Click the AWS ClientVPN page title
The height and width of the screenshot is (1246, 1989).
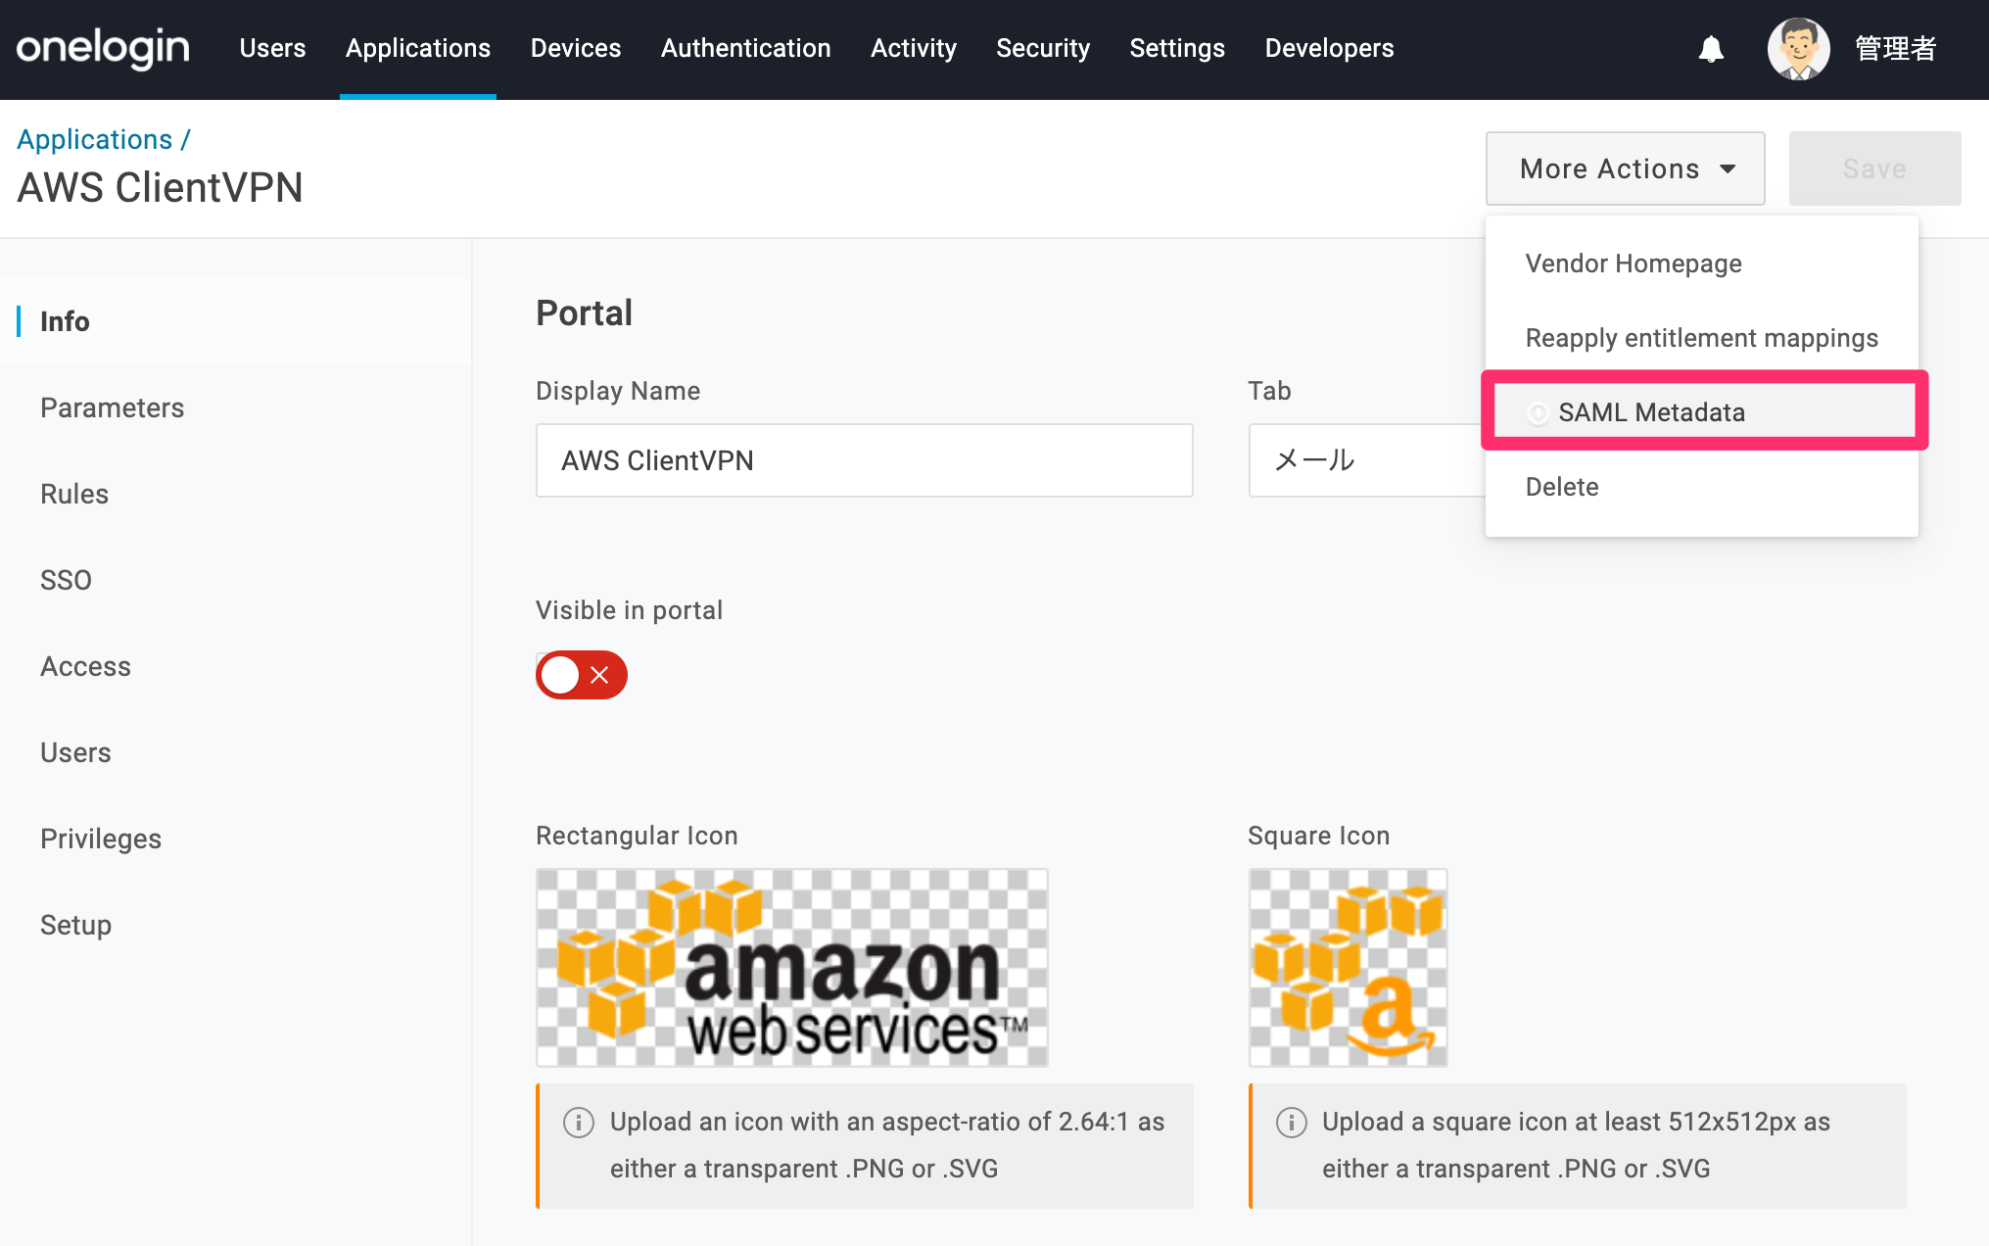pos(161,188)
